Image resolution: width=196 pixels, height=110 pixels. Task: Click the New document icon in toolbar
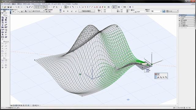point(2,7)
